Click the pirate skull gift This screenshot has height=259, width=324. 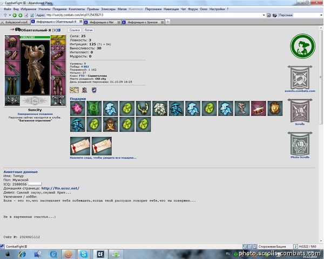[x=111, y=124]
